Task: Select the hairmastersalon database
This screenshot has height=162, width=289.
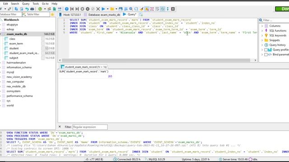Action: click(16, 63)
